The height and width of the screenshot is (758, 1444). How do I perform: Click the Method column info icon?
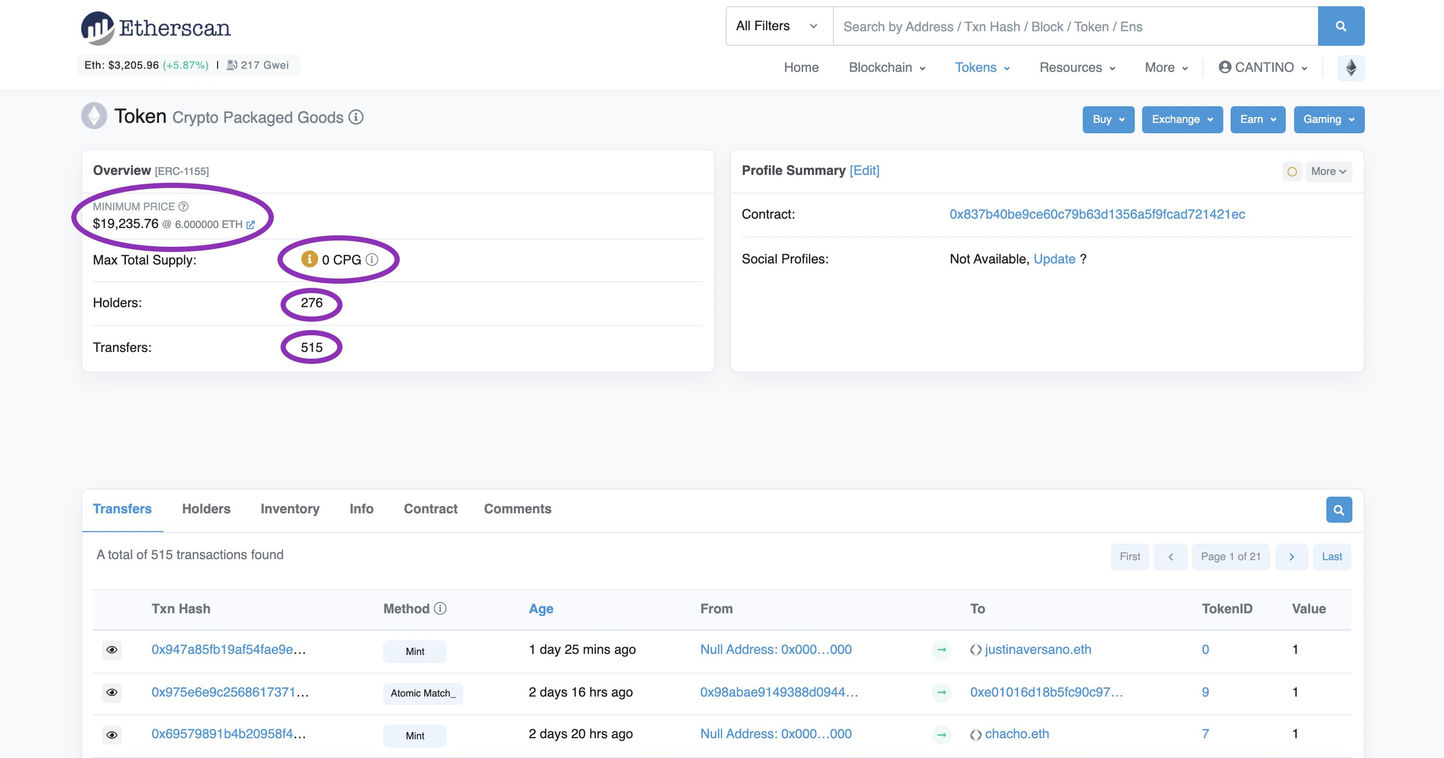coord(440,608)
